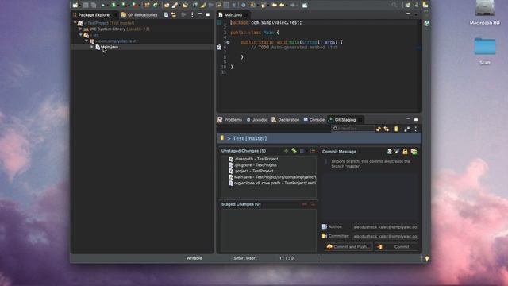This screenshot has width=508, height=286.
Task: Click the Save icon in main toolbar
Action: tap(86, 6)
